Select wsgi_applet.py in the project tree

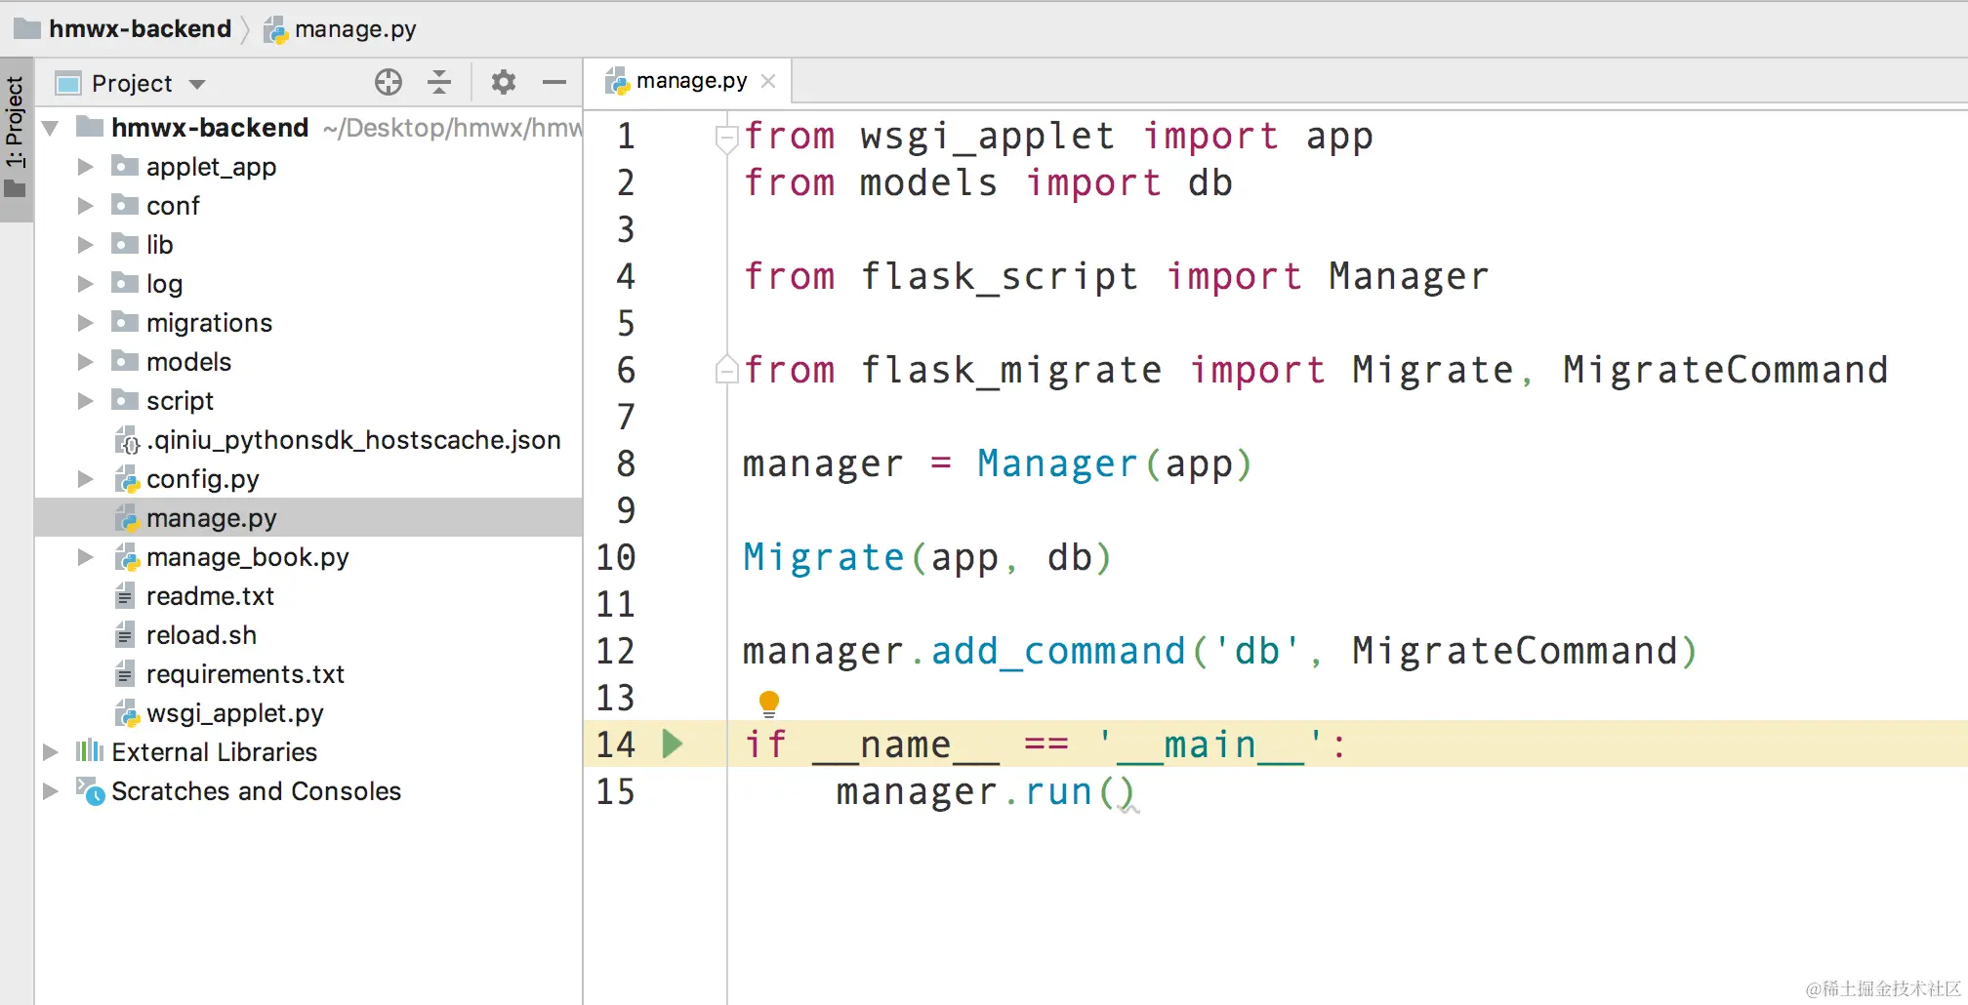[x=308, y=713]
